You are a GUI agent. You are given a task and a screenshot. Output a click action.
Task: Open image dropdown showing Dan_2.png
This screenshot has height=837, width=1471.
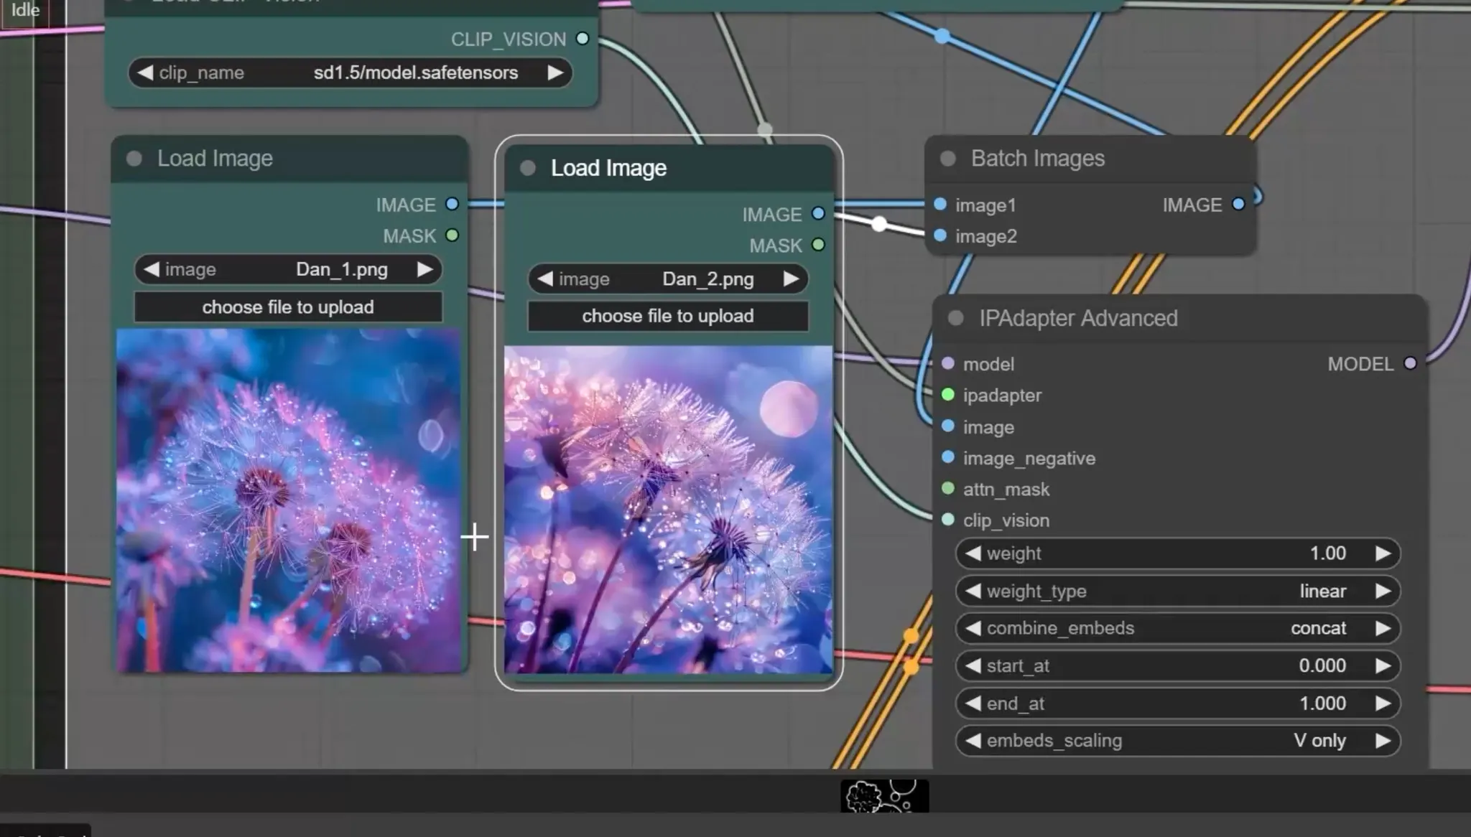pos(668,279)
